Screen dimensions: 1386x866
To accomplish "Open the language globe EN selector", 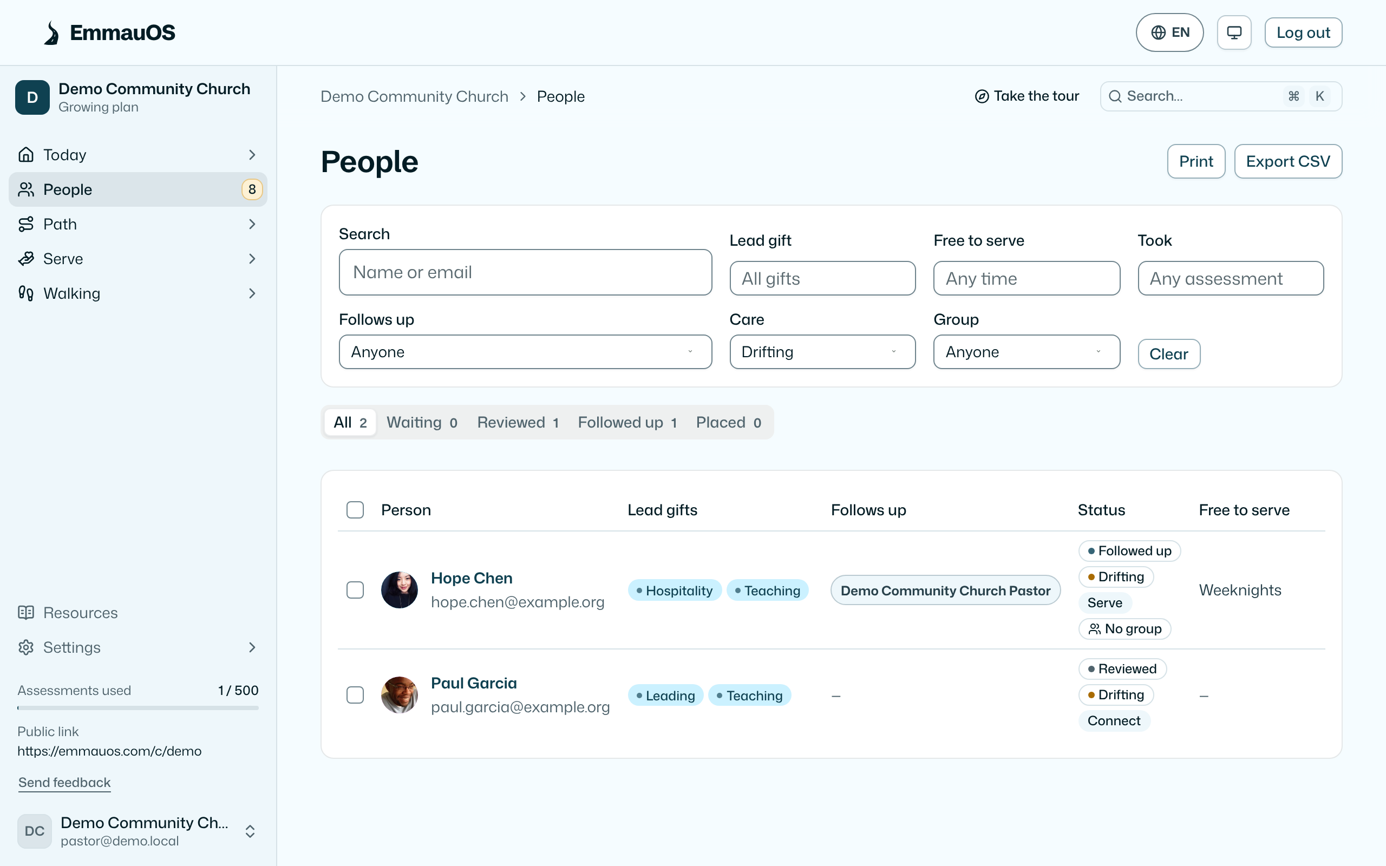I will coord(1169,32).
